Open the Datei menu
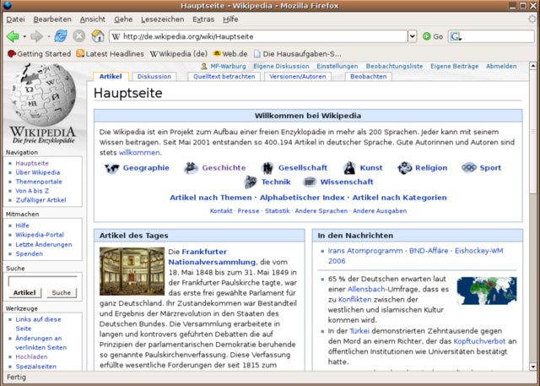540x386 pixels. pos(15,19)
